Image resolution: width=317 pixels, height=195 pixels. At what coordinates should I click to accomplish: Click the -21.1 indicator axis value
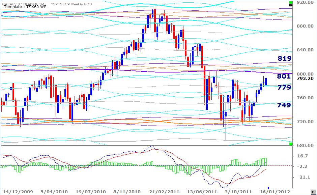coord(304,177)
